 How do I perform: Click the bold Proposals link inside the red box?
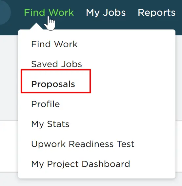coord(53,84)
